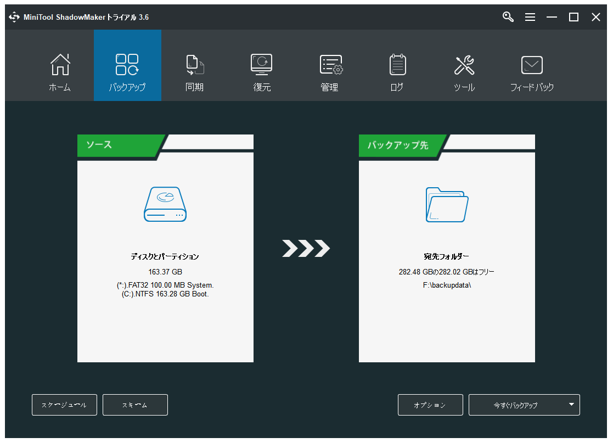Click the disk drive thumbnail in source panel
Viewport: 613px width, 443px height.
coord(165,204)
